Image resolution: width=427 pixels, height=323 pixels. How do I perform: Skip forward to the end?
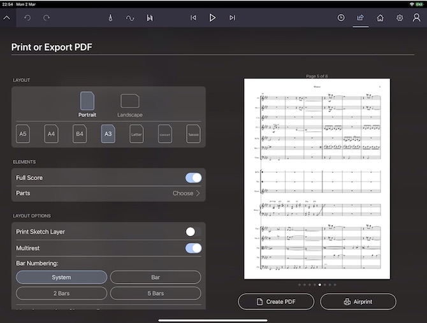[232, 18]
